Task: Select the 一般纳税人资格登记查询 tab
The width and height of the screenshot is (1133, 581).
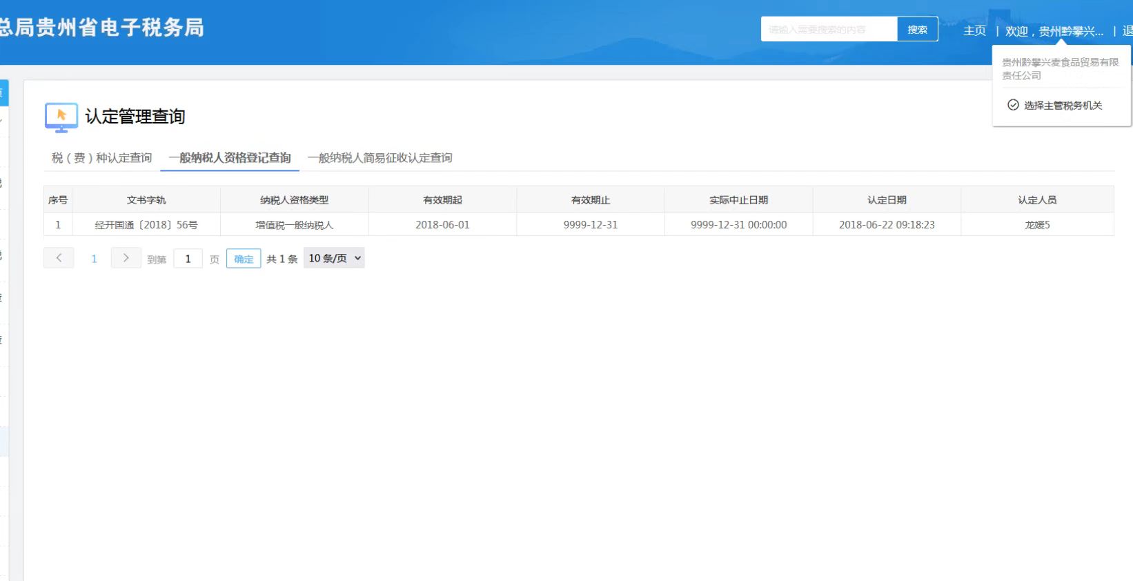Action: pos(230,158)
